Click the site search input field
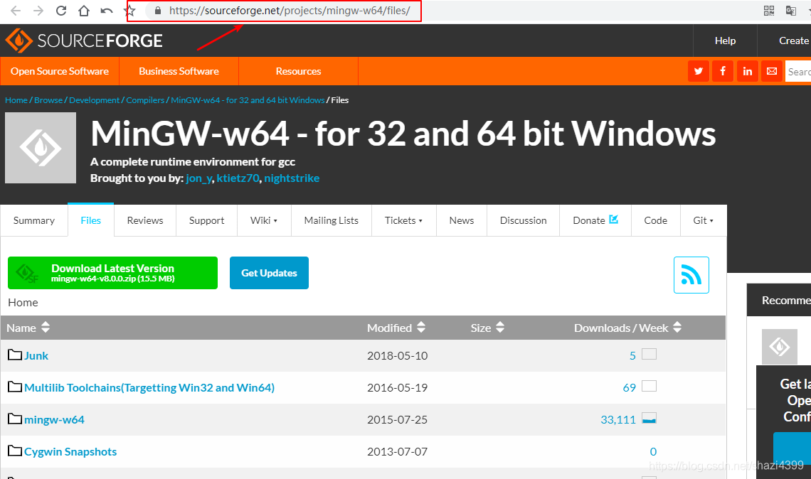This screenshot has width=811, height=479. 798,71
